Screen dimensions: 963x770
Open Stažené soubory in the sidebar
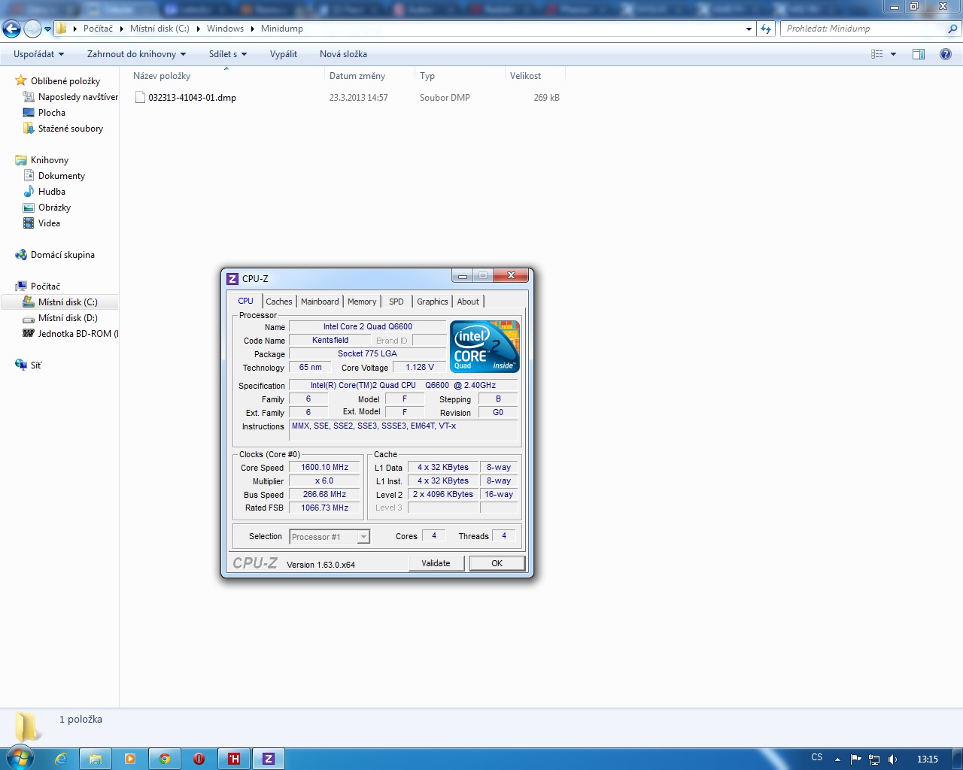[x=71, y=129]
